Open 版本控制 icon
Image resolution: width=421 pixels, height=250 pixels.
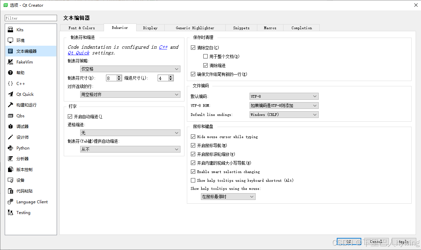pyautogui.click(x=10, y=170)
